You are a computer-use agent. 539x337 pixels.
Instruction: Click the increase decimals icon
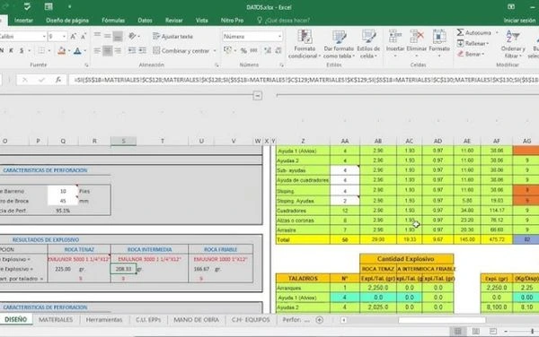point(268,51)
